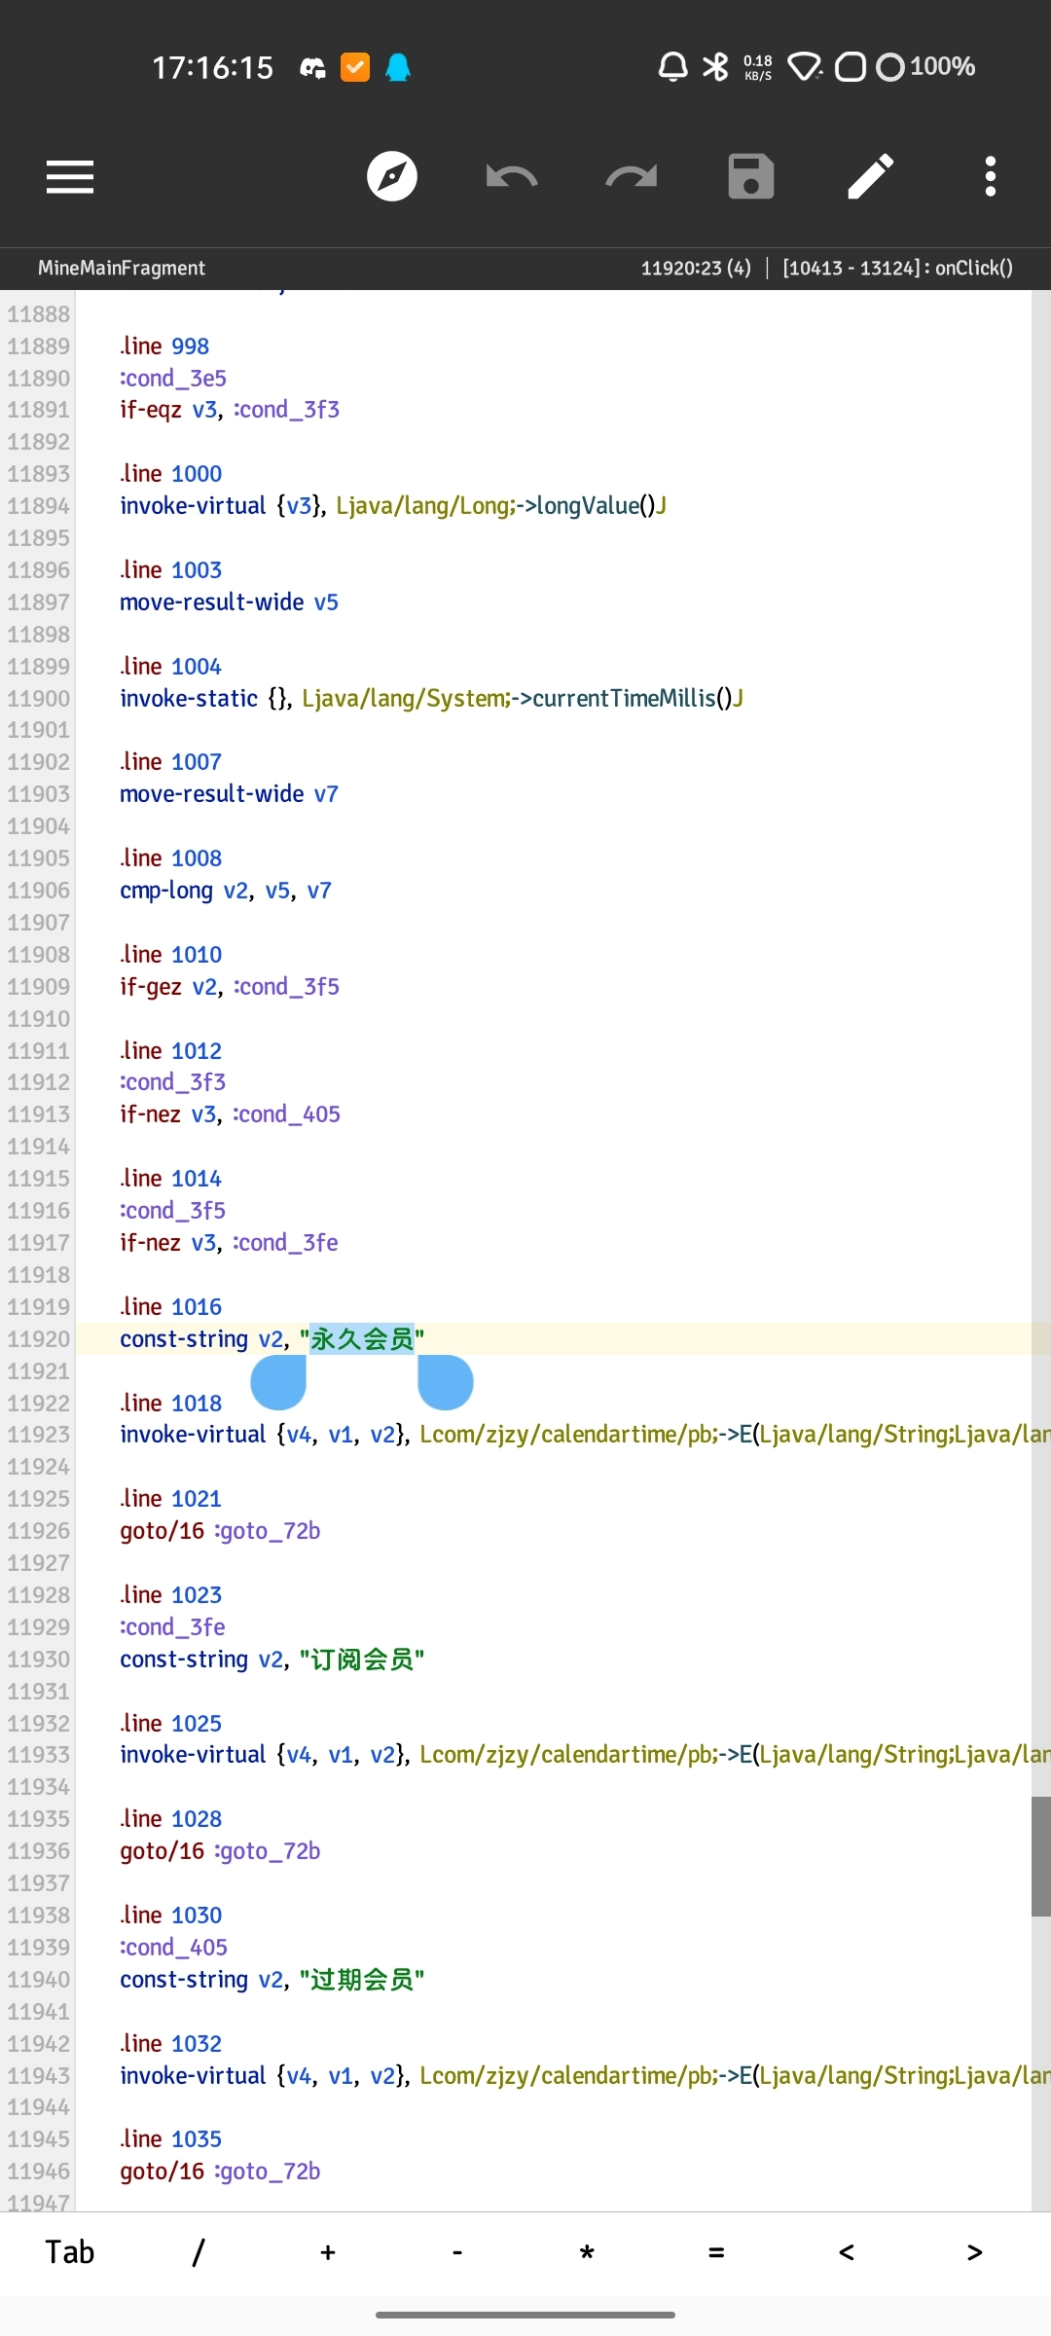Insert a plus sign from the symbol bar
Viewport: 1051px width, 2336px height.
coord(328,2252)
